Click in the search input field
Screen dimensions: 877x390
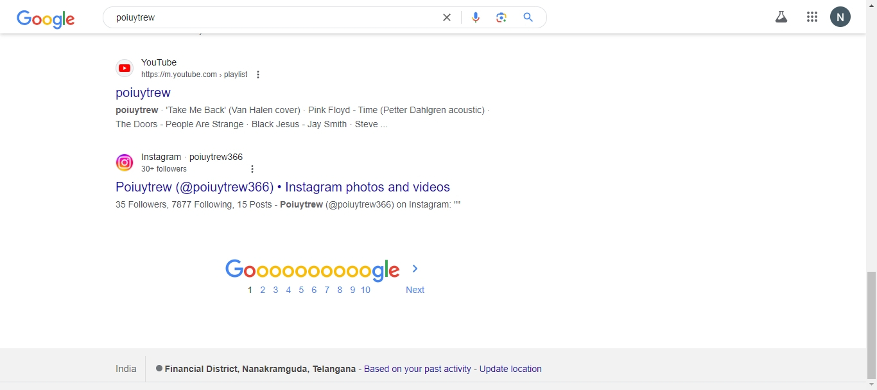tap(273, 18)
